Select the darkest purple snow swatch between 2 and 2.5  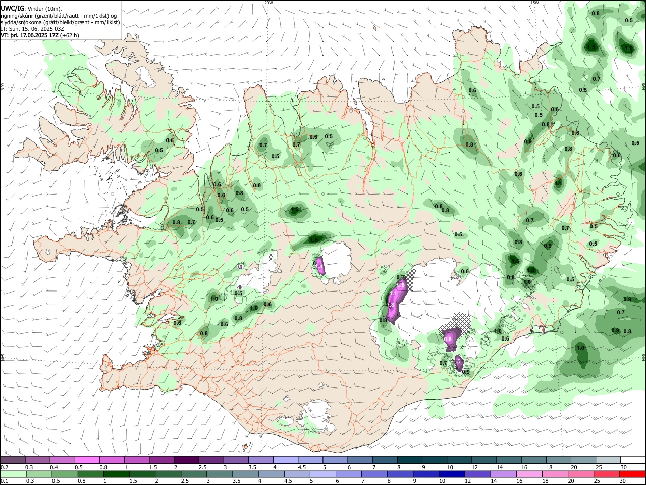(186, 460)
